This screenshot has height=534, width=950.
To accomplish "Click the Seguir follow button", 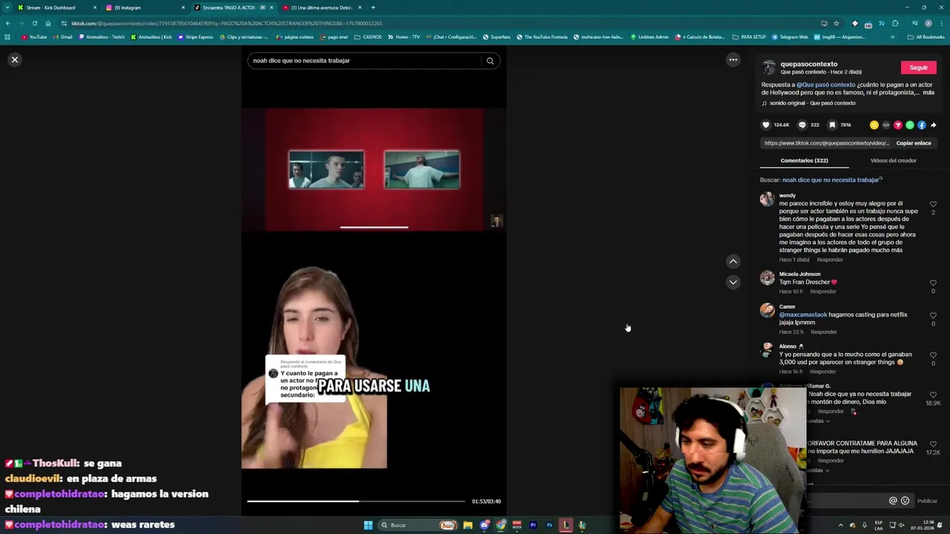I will [919, 67].
